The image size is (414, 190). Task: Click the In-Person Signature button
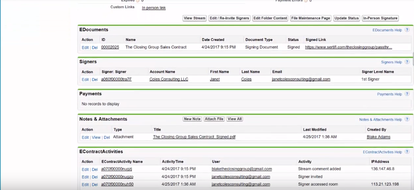(x=380, y=18)
